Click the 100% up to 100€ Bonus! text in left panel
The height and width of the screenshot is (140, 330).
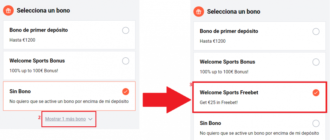pyautogui.click(x=34, y=71)
